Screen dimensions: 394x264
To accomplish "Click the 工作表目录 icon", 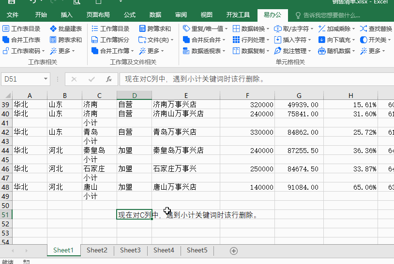I will (6, 28).
